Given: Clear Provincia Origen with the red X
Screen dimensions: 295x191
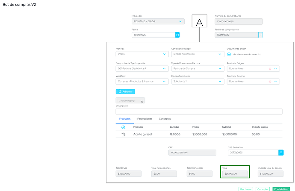Looking at the screenshot, I should (x=270, y=69).
